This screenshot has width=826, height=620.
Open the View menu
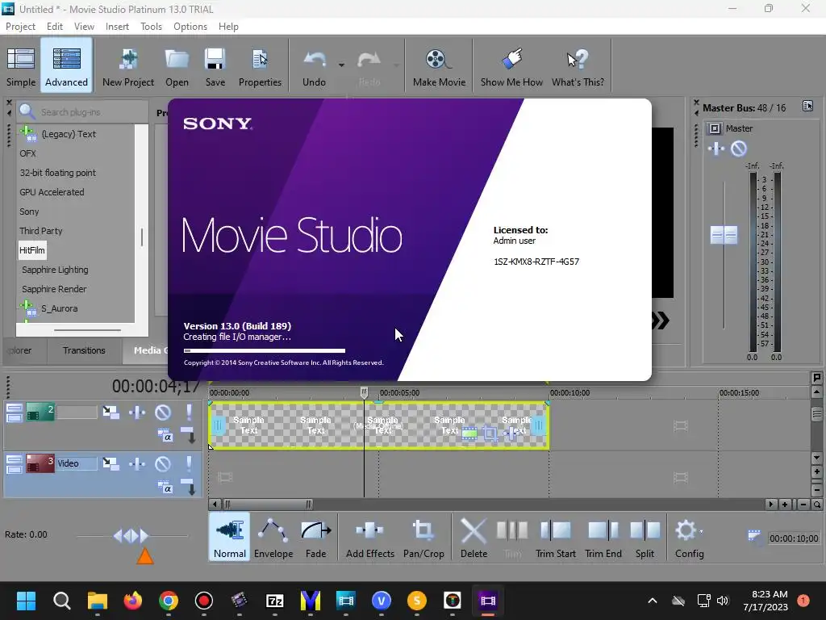[x=84, y=27]
